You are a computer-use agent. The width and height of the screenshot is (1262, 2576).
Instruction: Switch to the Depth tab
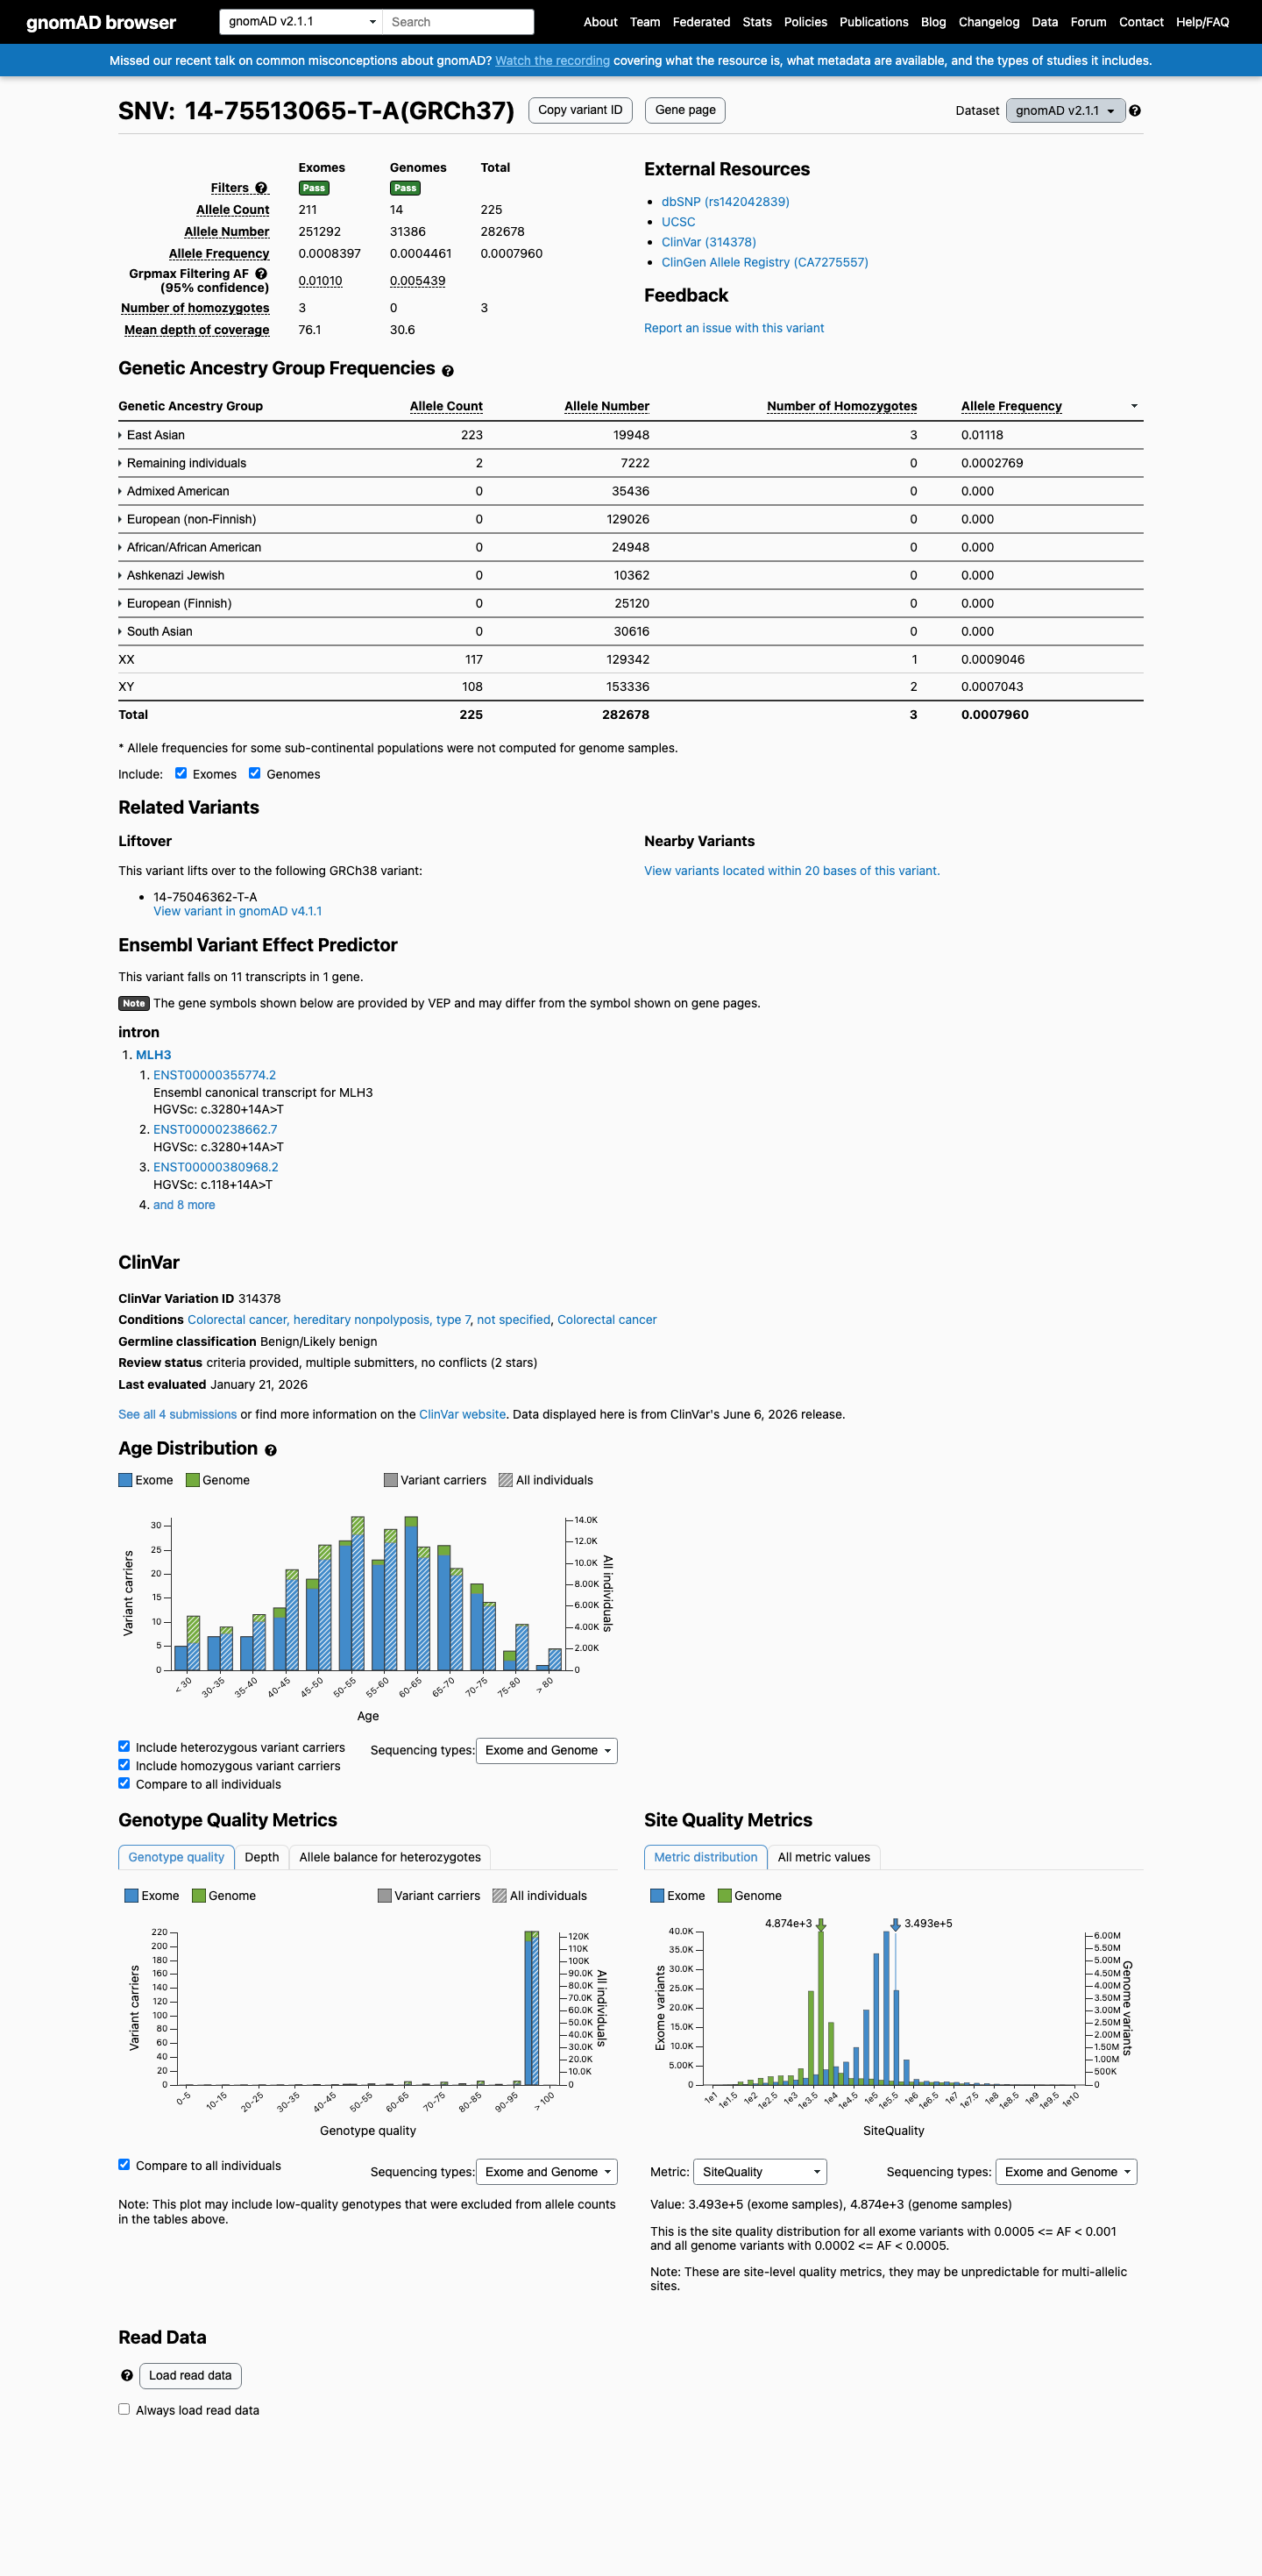pos(262,1857)
